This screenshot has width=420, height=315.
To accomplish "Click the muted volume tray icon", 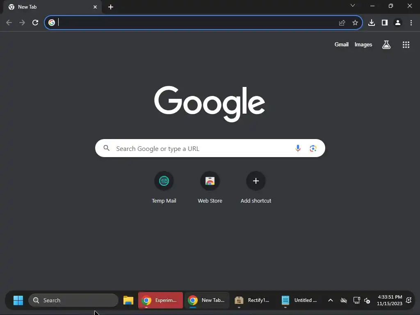I will click(367, 301).
